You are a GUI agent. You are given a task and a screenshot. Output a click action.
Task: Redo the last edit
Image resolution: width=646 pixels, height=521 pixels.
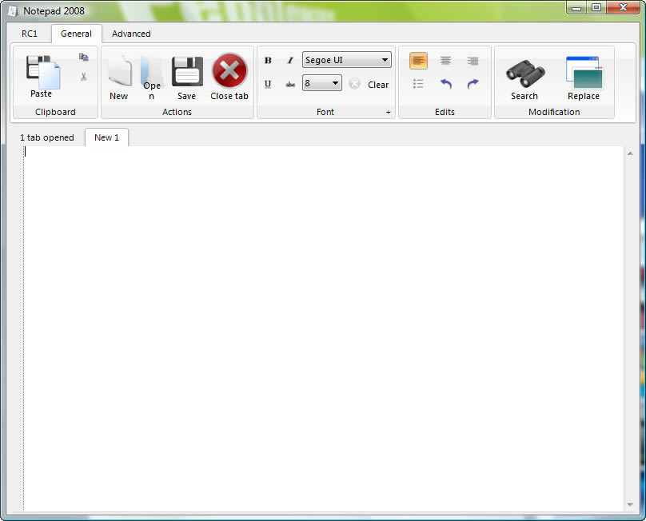point(473,84)
